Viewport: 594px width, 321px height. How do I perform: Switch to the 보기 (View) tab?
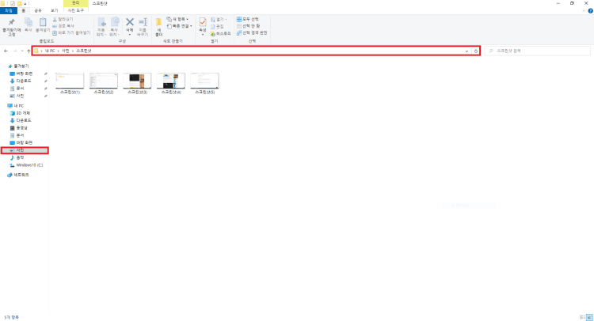(x=54, y=10)
